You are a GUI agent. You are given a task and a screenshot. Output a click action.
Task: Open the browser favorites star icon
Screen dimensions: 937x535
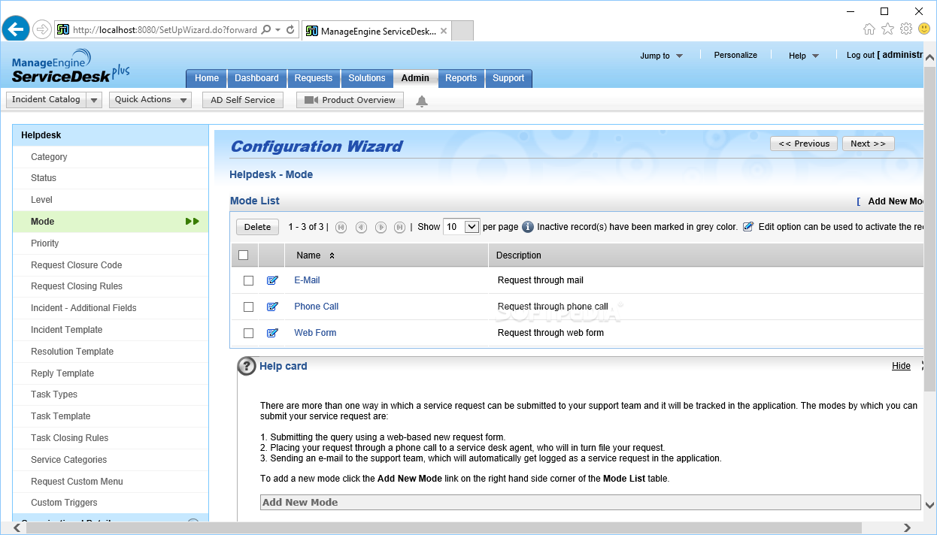887,29
